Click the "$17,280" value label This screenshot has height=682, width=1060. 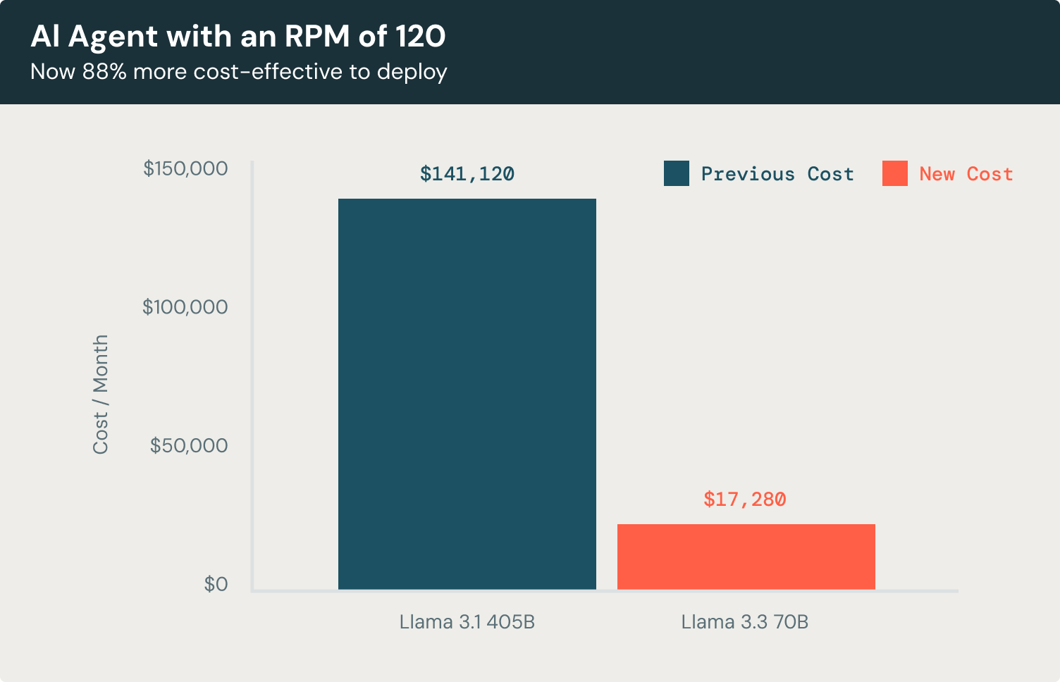click(745, 500)
